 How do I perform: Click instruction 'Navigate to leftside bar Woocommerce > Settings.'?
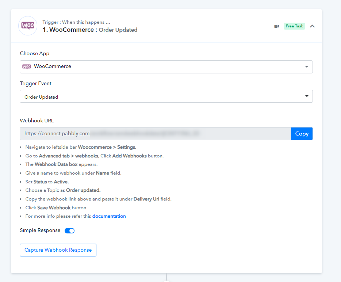(x=81, y=147)
